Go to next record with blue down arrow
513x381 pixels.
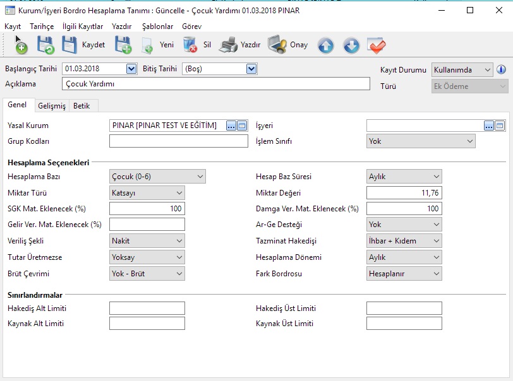351,45
